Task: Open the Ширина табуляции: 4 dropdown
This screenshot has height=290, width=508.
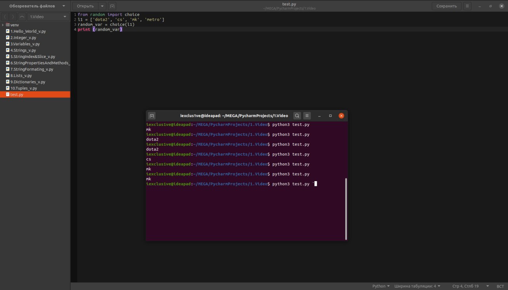Action: (417, 286)
